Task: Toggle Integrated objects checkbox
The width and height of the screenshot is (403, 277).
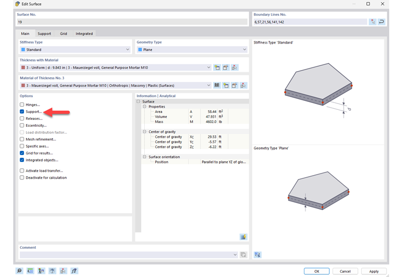Action: click(22, 160)
